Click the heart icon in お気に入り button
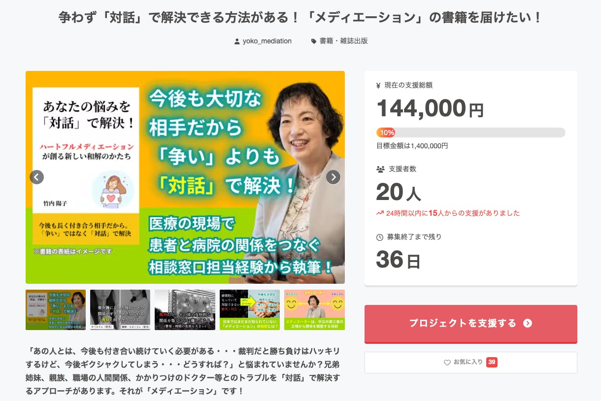Viewport: 601px width, 401px height. pos(447,363)
